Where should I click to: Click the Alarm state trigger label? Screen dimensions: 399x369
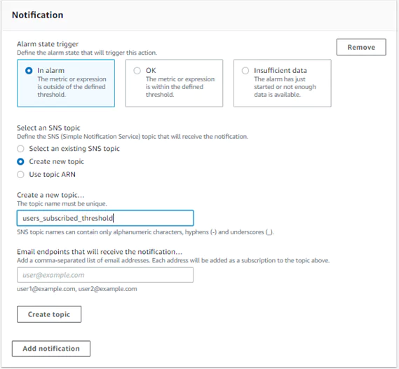[48, 44]
